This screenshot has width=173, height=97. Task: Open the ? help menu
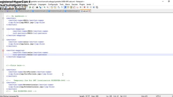pyautogui.click(x=93, y=4)
